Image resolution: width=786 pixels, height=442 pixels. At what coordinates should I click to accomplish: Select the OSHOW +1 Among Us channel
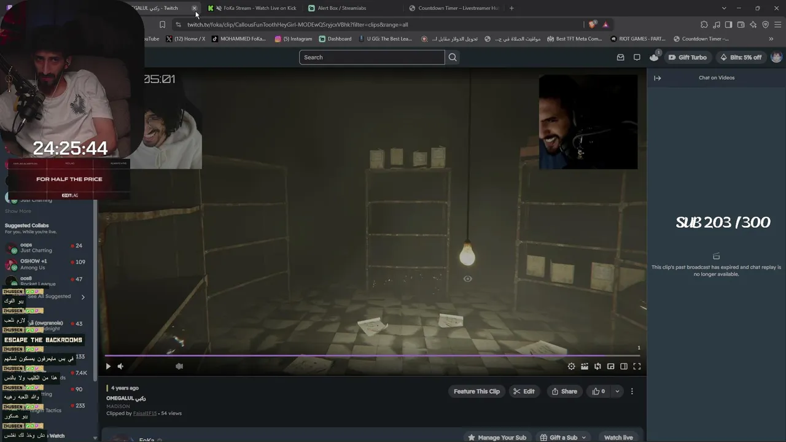point(46,264)
